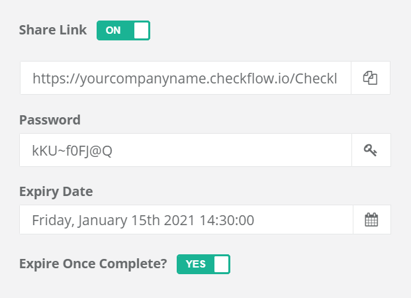Focus the checkflow.io share URL field
The width and height of the screenshot is (411, 298).
click(185, 78)
